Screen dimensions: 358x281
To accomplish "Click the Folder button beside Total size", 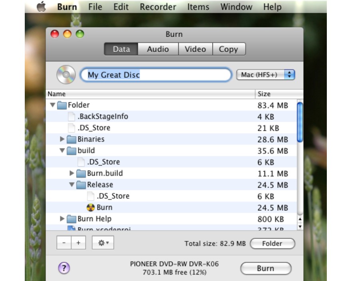I will [272, 243].
